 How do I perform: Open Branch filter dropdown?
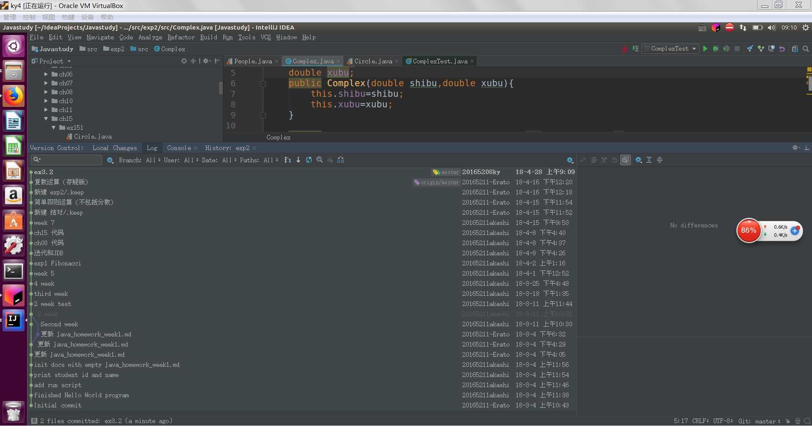click(140, 160)
